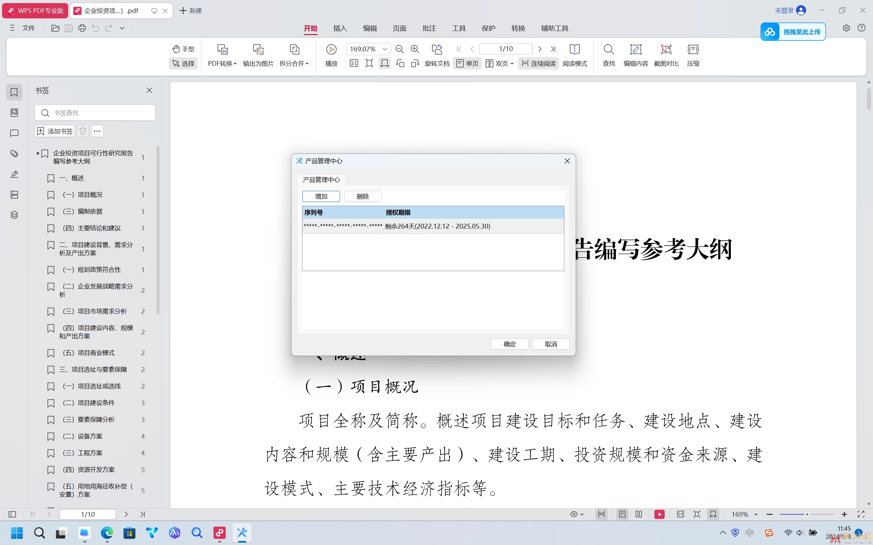Click the Export as Image icon
Screen dimensions: 873x545
tap(258, 49)
